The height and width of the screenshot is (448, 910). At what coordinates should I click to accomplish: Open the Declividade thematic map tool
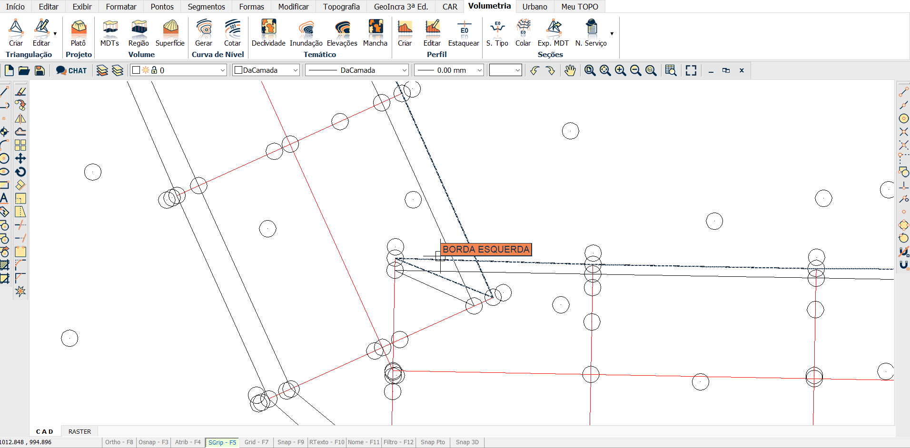(268, 32)
